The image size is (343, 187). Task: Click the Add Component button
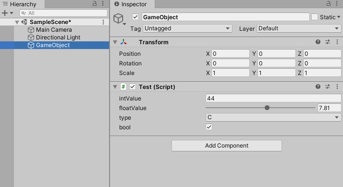(227, 146)
